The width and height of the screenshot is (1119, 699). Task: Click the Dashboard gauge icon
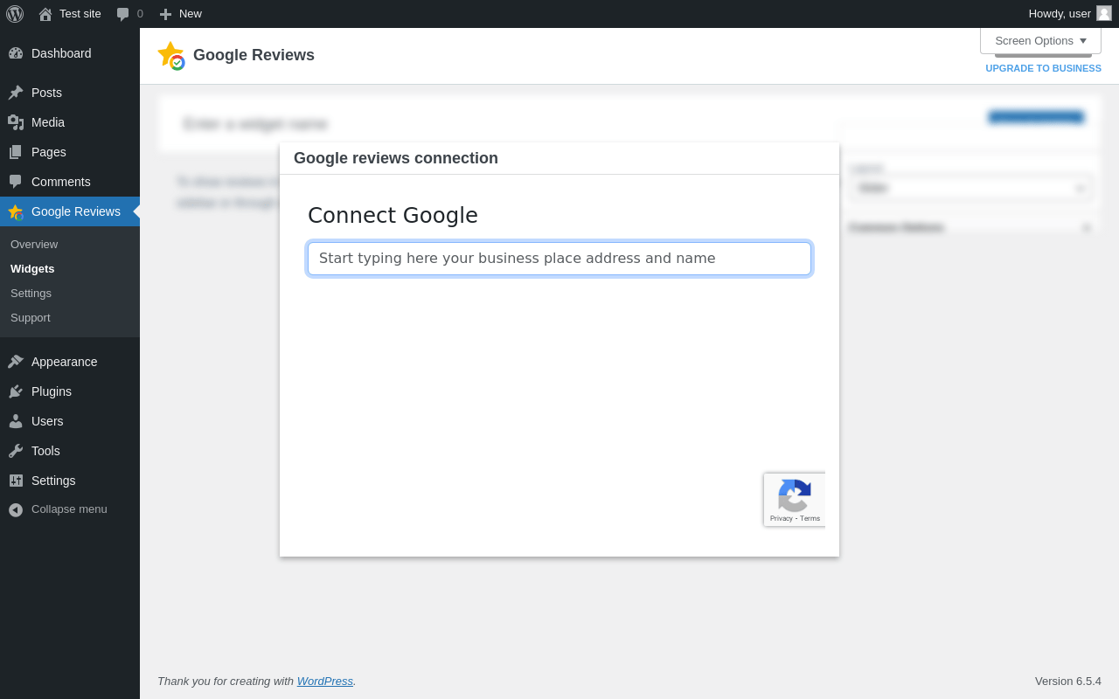click(16, 53)
